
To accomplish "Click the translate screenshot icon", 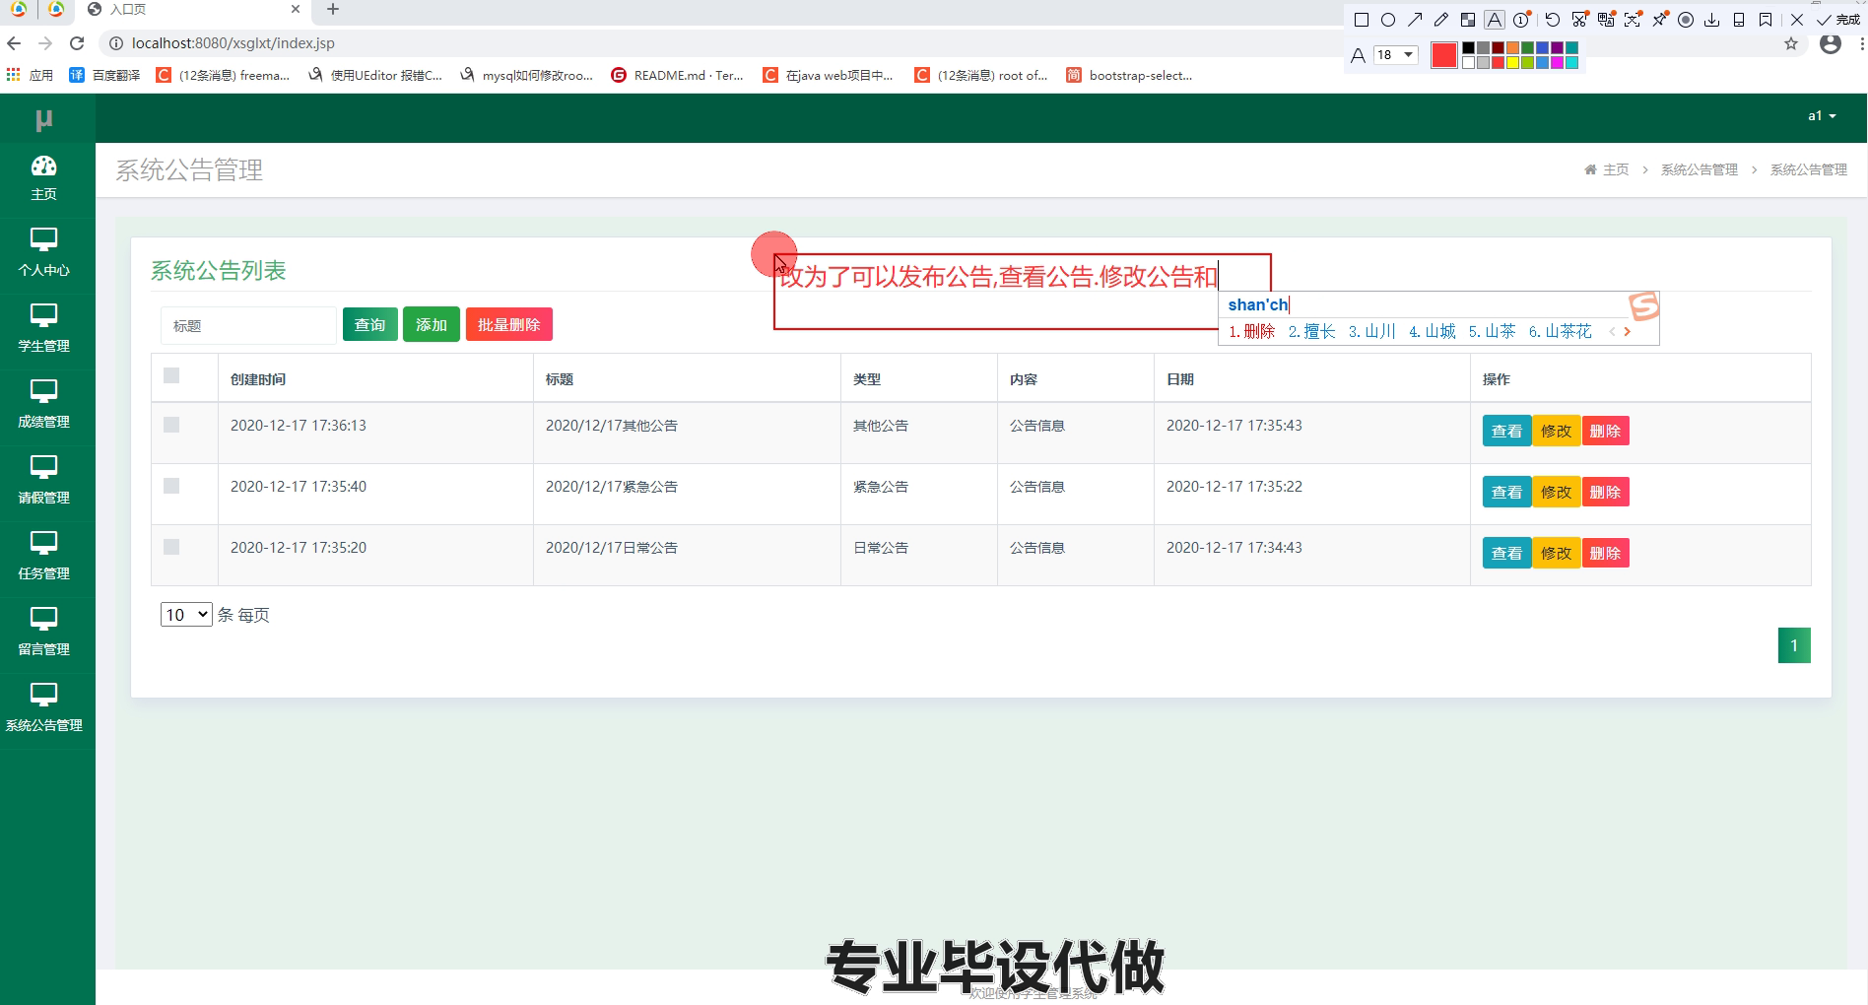I will tap(1607, 20).
